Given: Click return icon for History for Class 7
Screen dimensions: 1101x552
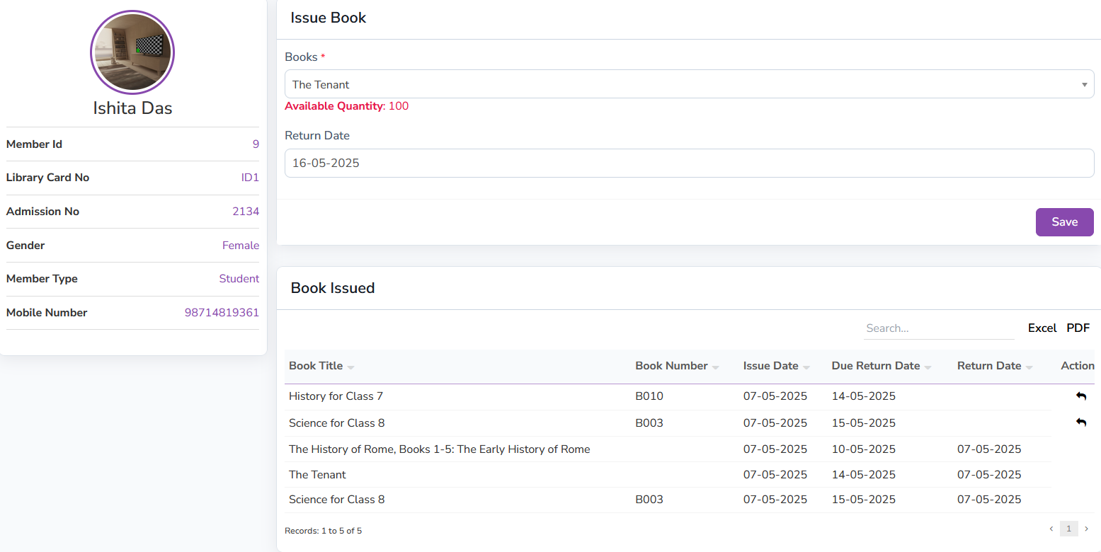Looking at the screenshot, I should (x=1080, y=396).
